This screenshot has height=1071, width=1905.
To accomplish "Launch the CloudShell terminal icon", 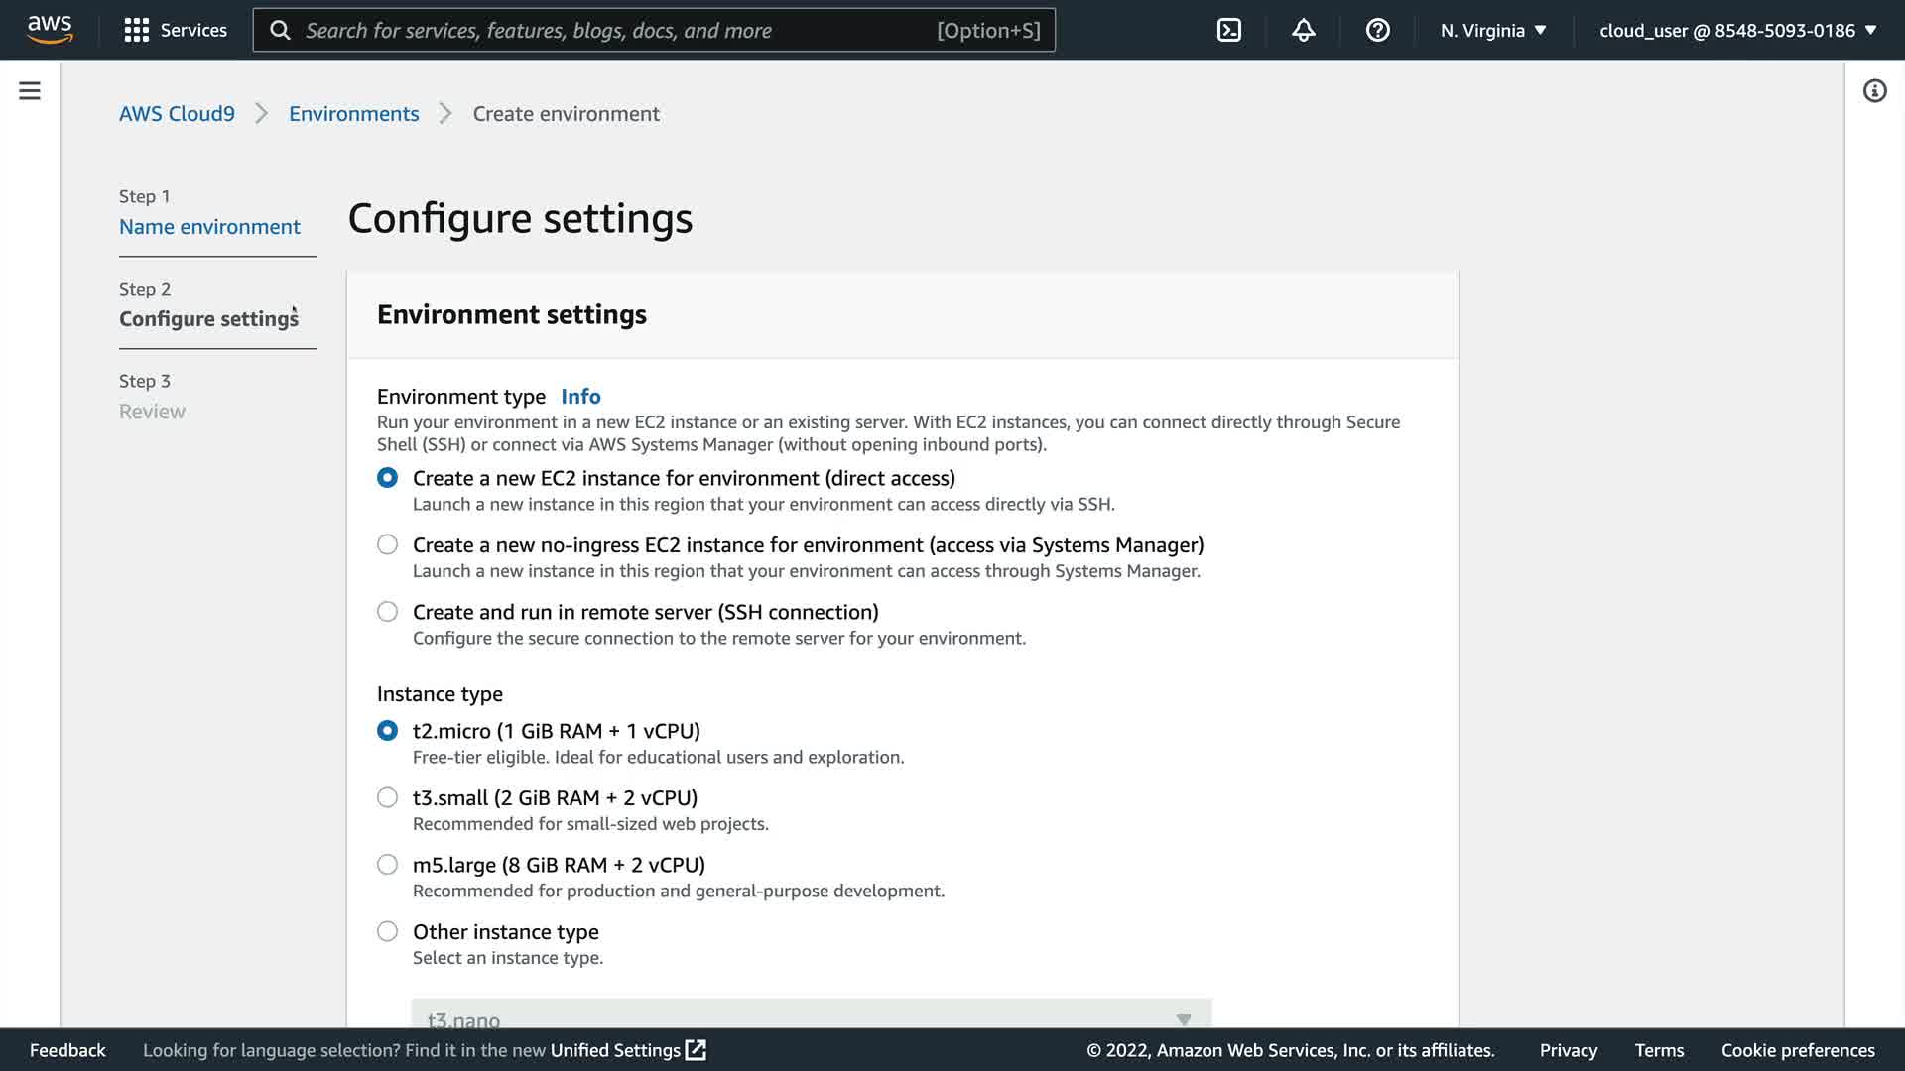I will pyautogui.click(x=1228, y=30).
